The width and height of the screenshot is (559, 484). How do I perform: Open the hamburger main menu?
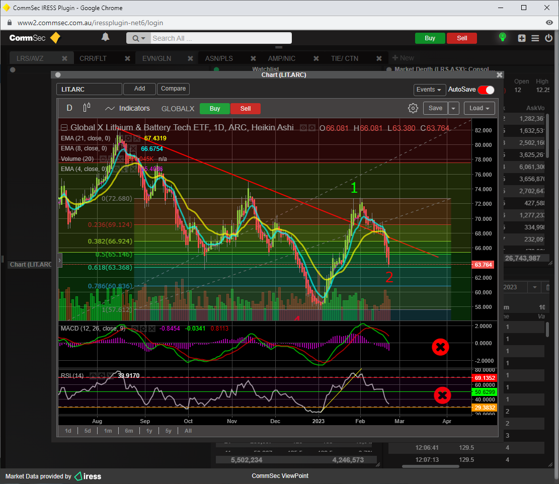coord(535,38)
